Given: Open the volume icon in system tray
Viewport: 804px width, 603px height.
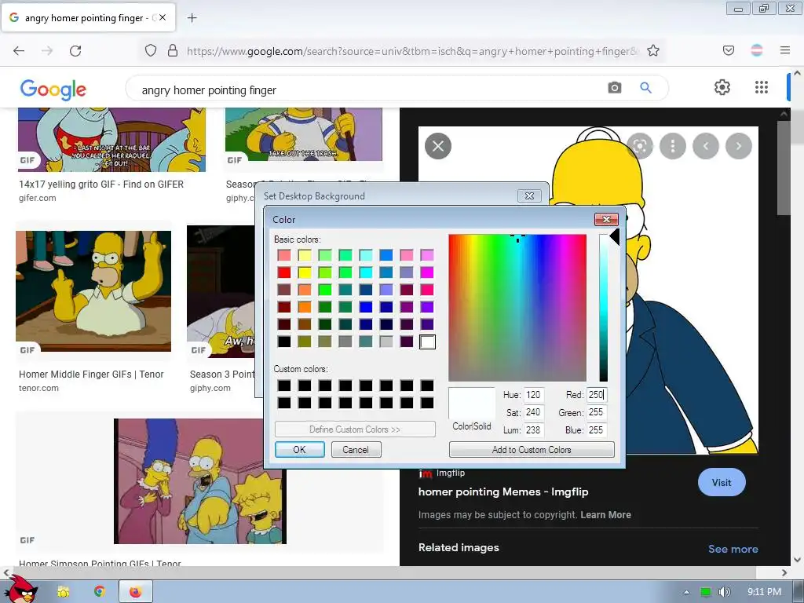Looking at the screenshot, I should click(x=724, y=592).
